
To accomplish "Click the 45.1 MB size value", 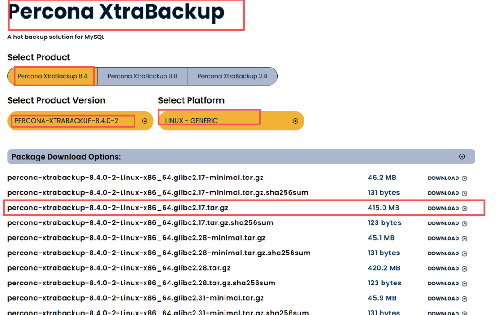I will [x=381, y=238].
